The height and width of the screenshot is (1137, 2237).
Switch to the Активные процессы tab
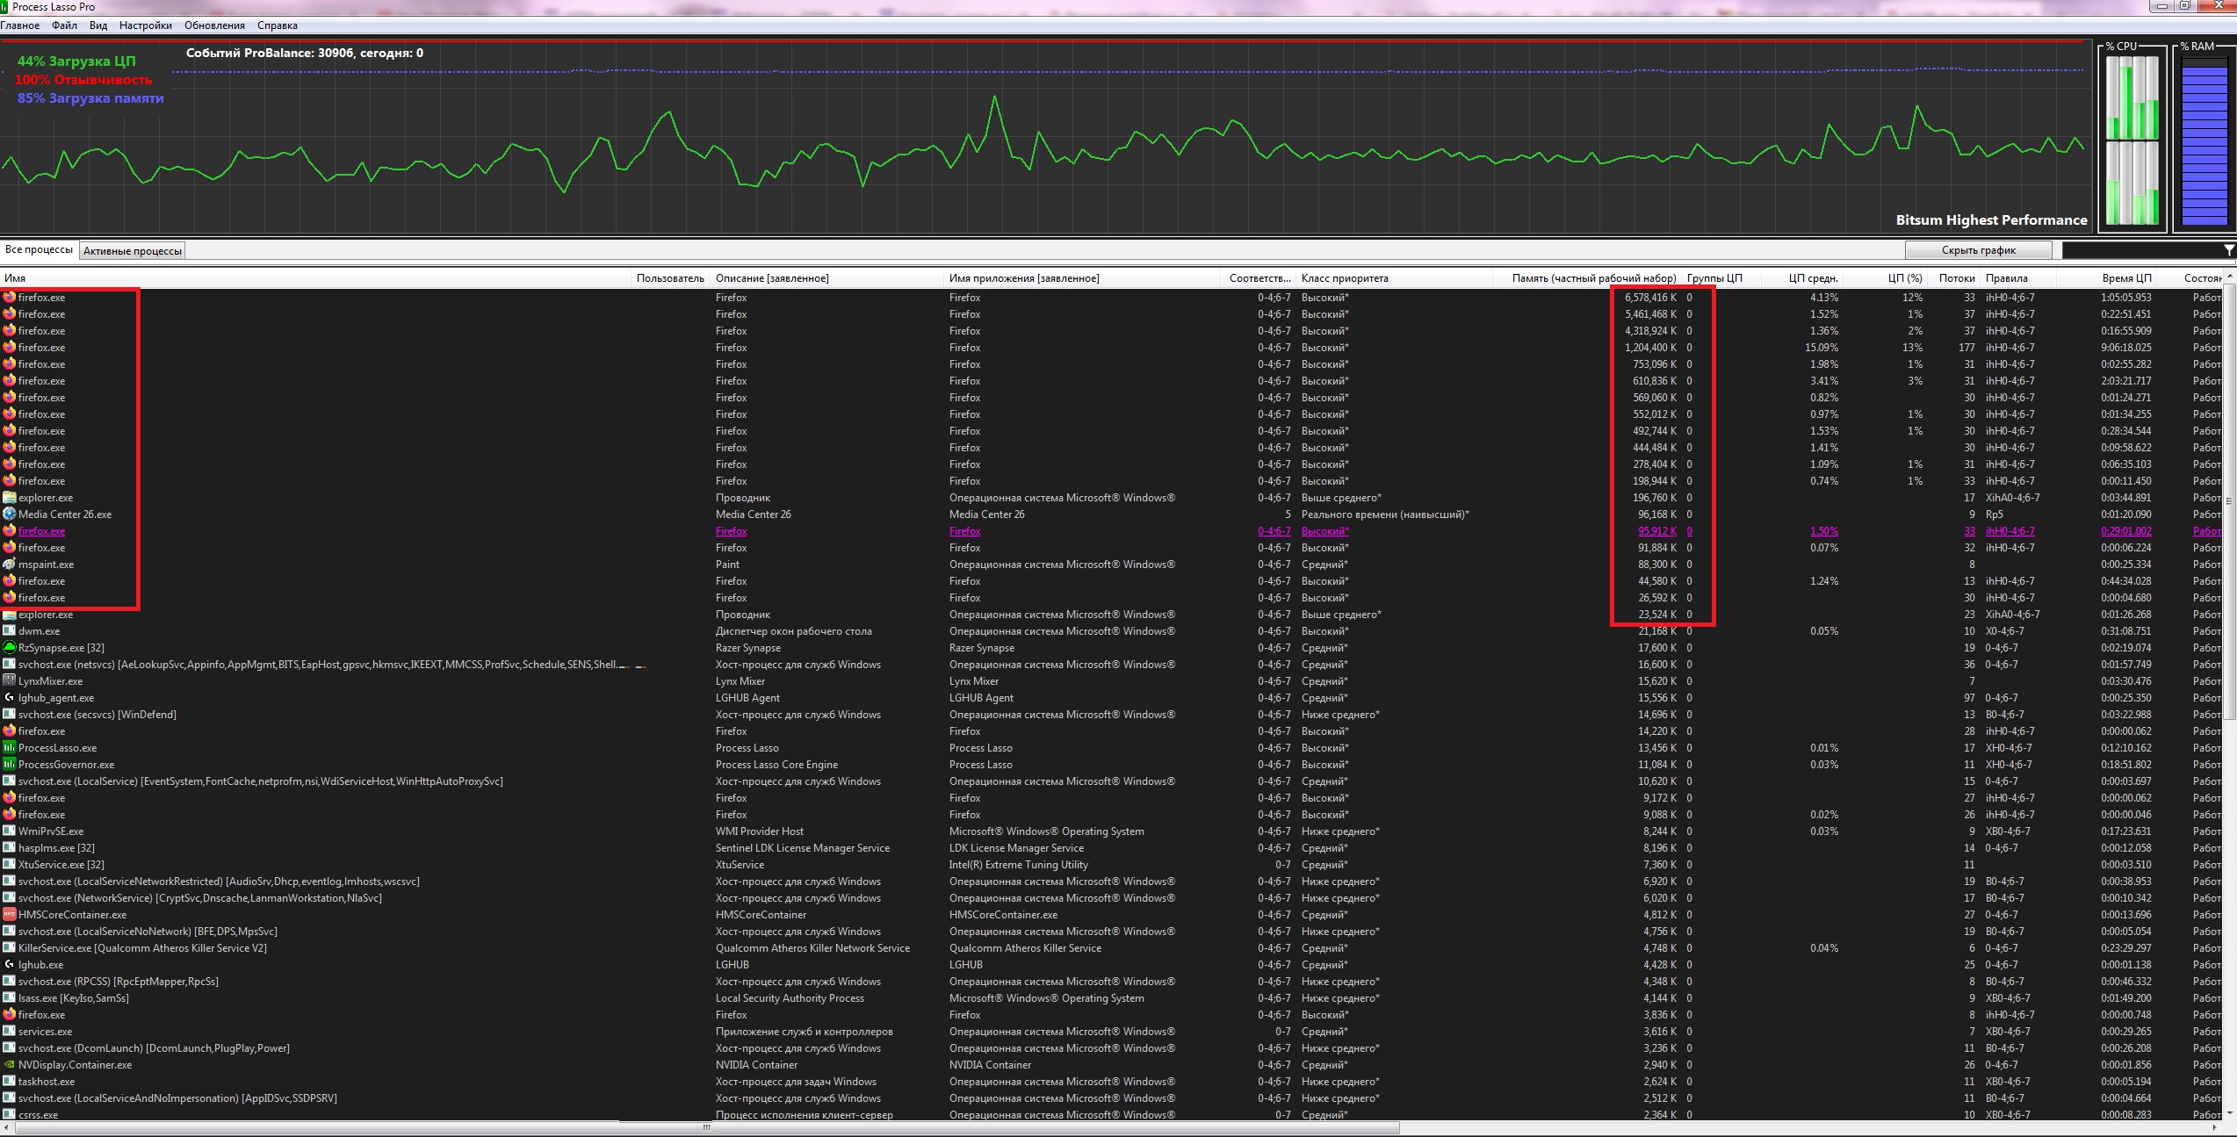pyautogui.click(x=133, y=251)
